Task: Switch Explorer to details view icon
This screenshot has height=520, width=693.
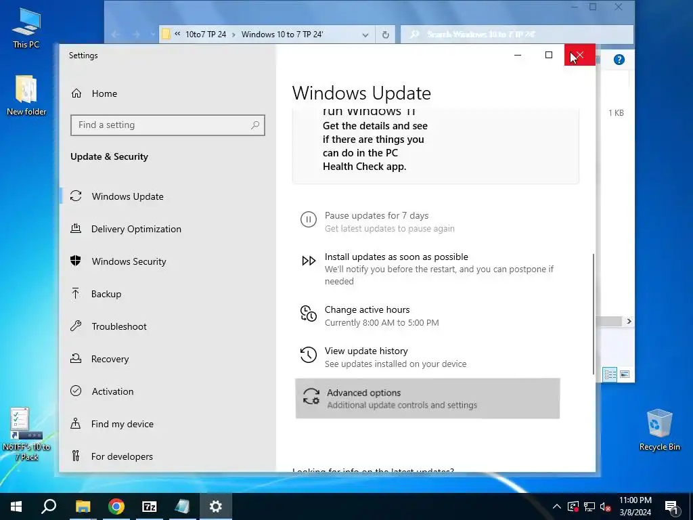Action: pos(610,374)
